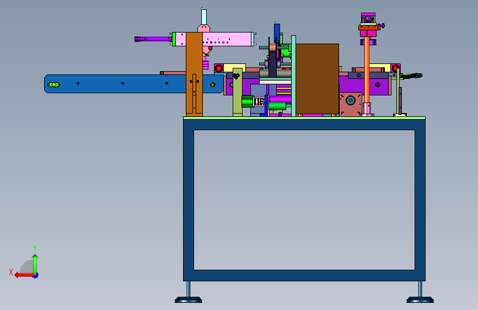This screenshot has width=478, height=310.
Task: Select the large brown box enclosure
Action: click(318, 79)
